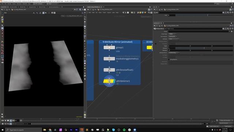Click the find node magnifier in network editor

[x=149, y=12]
